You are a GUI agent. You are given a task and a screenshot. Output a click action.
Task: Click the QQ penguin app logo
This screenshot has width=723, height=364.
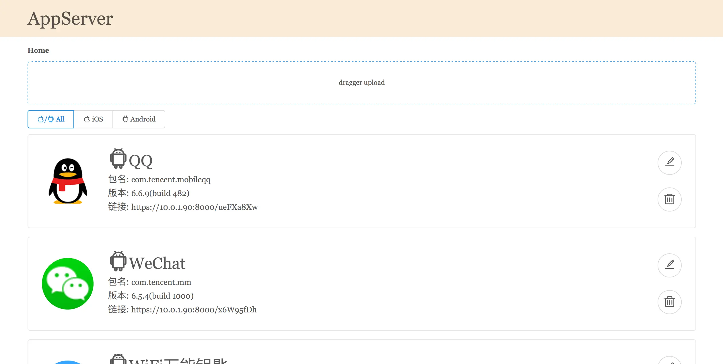click(68, 181)
